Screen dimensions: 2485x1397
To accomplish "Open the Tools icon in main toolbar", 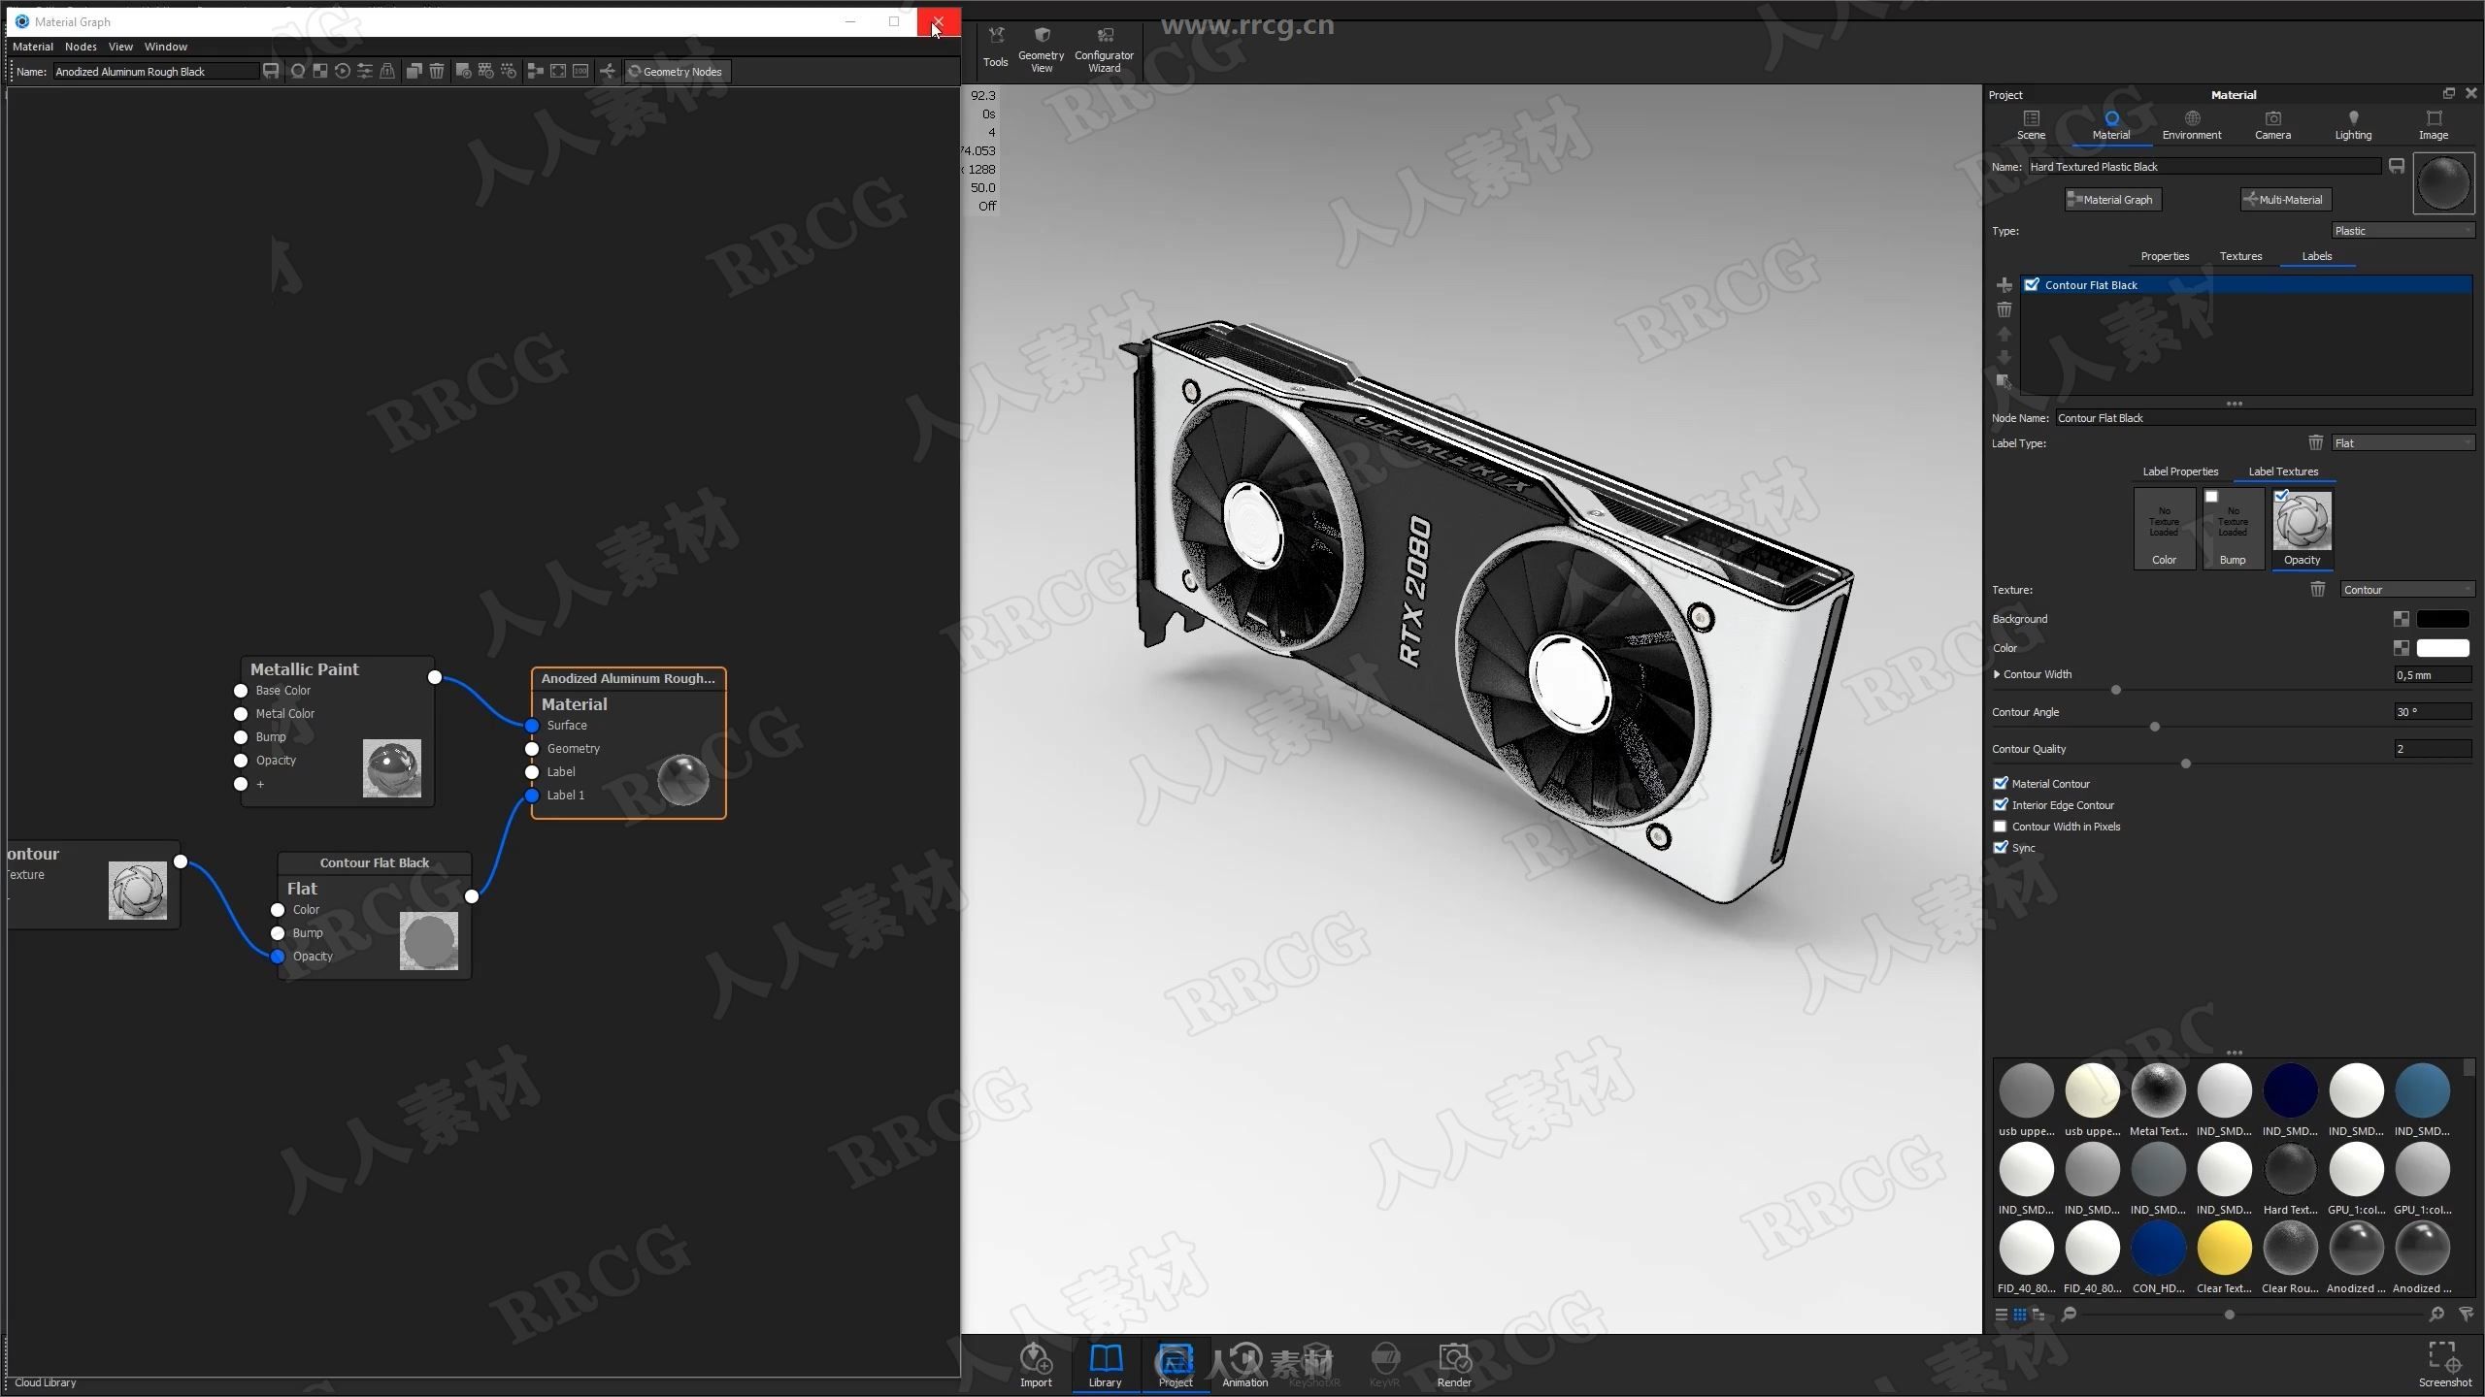I will (x=996, y=47).
